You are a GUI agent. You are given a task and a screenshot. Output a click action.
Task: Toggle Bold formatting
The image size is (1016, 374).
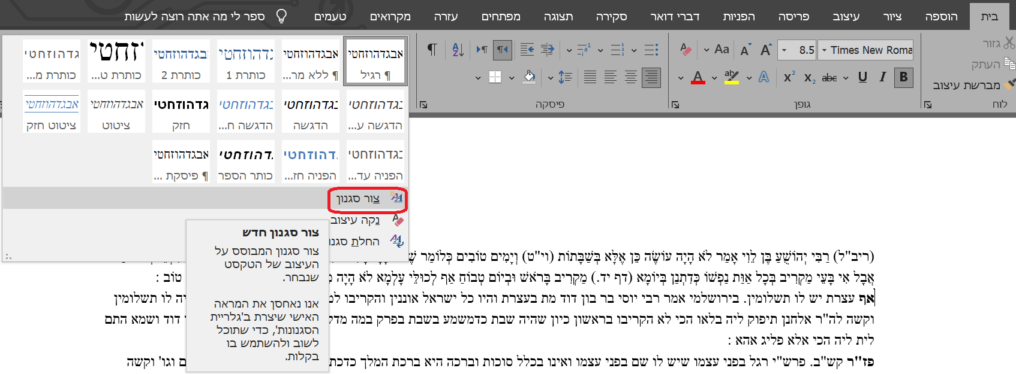tap(904, 77)
